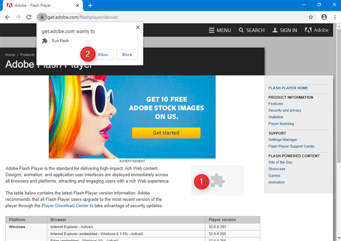Open FLASH PLAYER HOME sidebar link

[x=288, y=88]
